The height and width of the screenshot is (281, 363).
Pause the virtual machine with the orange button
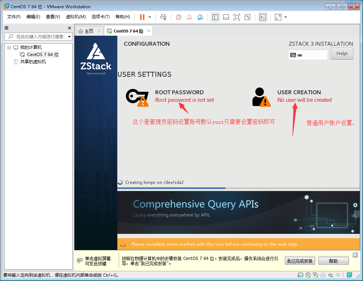tap(142, 17)
